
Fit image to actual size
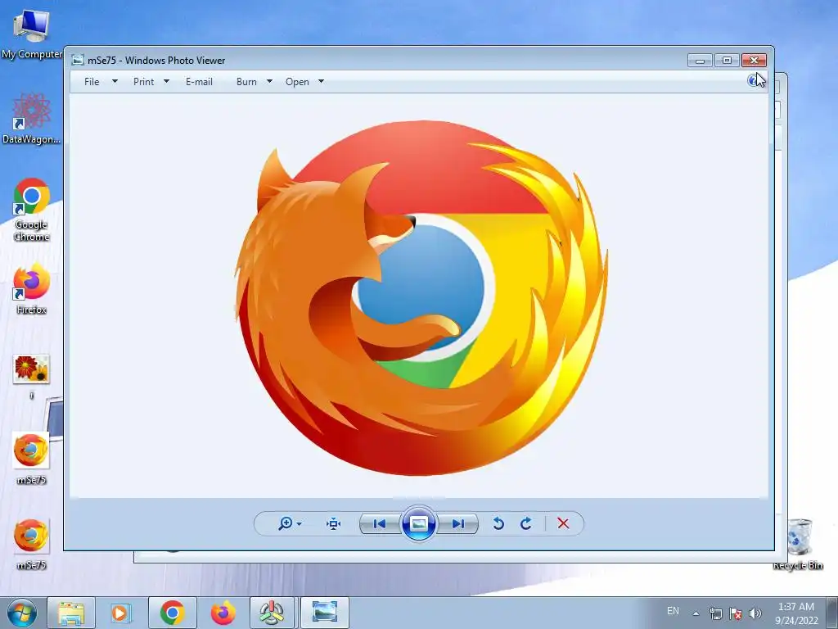click(334, 523)
